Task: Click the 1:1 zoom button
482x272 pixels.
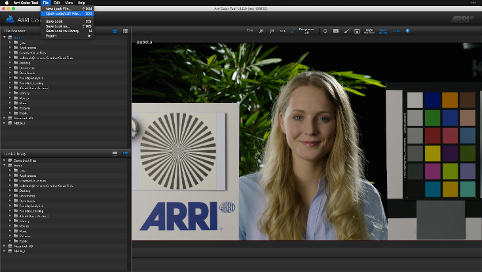Action: [282, 31]
